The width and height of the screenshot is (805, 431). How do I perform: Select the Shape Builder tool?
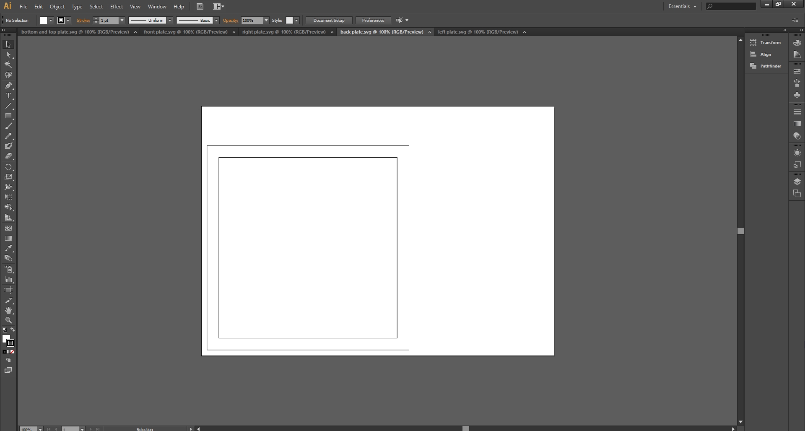point(8,208)
